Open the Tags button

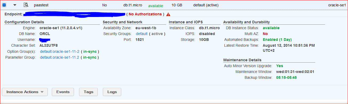pos(88,92)
